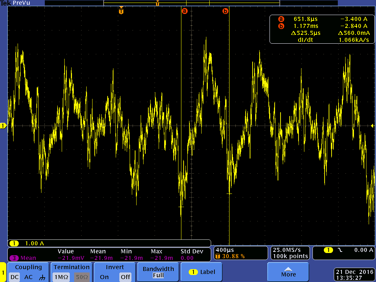The height and width of the screenshot is (282, 376).
Task: Click cursor a amplitude -3.400 A
Action: click(354, 19)
